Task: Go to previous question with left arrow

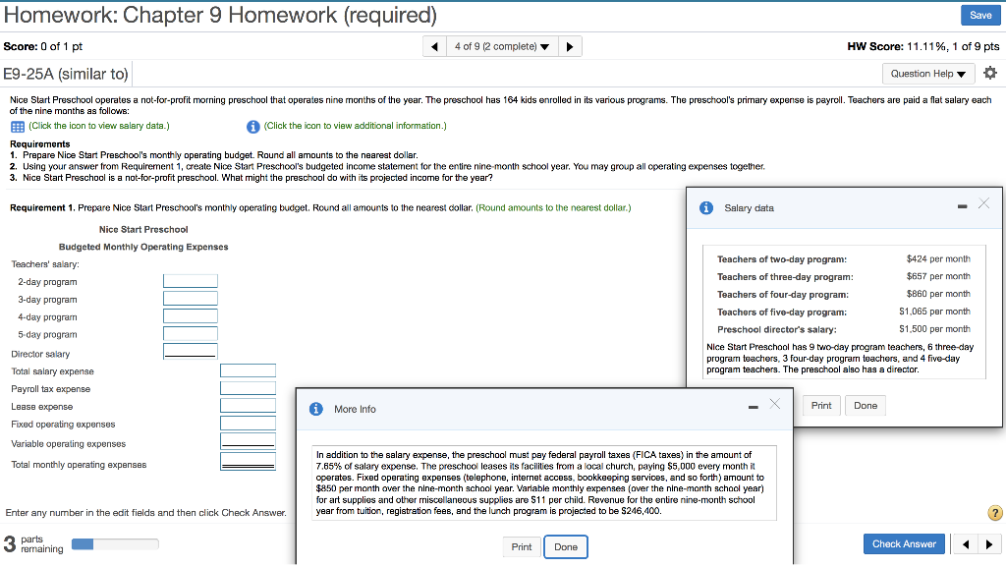Action: pos(434,45)
